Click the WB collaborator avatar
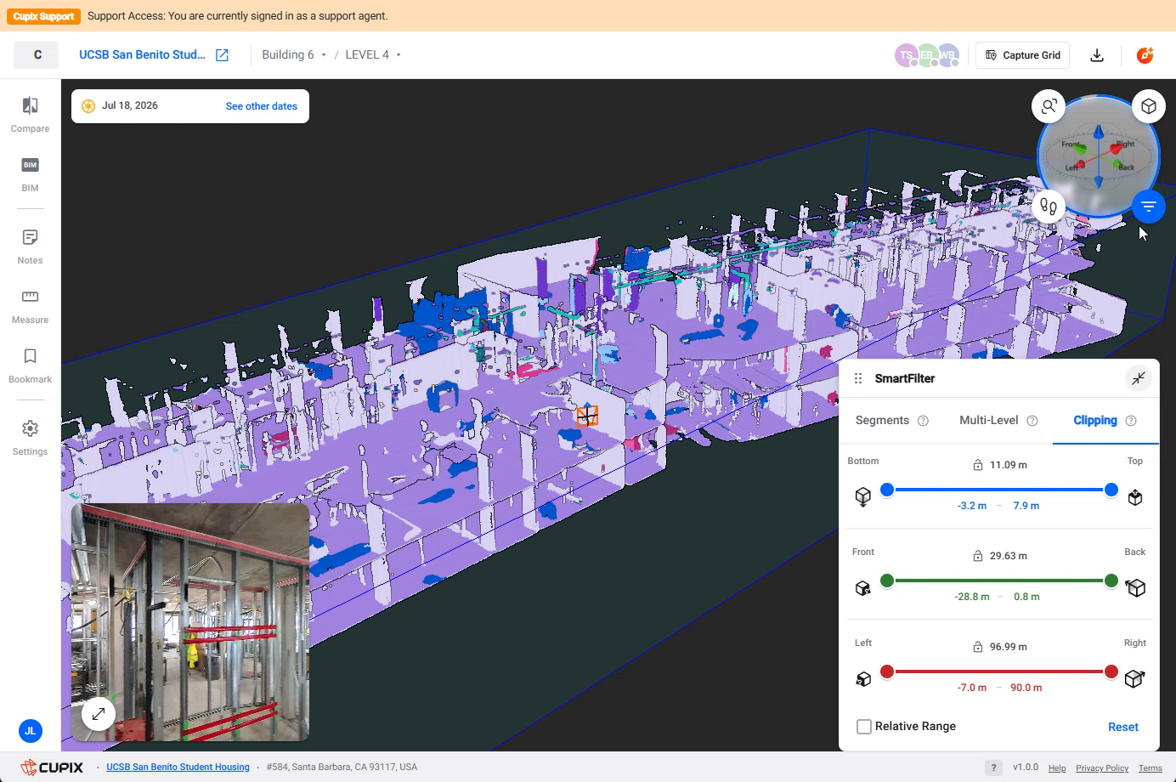The height and width of the screenshot is (782, 1176). tap(947, 55)
